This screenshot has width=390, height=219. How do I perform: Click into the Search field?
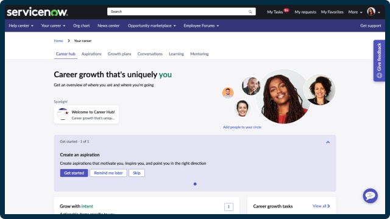coord(177,12)
